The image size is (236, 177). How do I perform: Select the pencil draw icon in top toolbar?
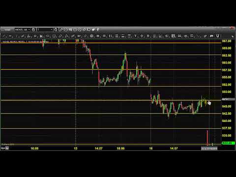coord(61,29)
